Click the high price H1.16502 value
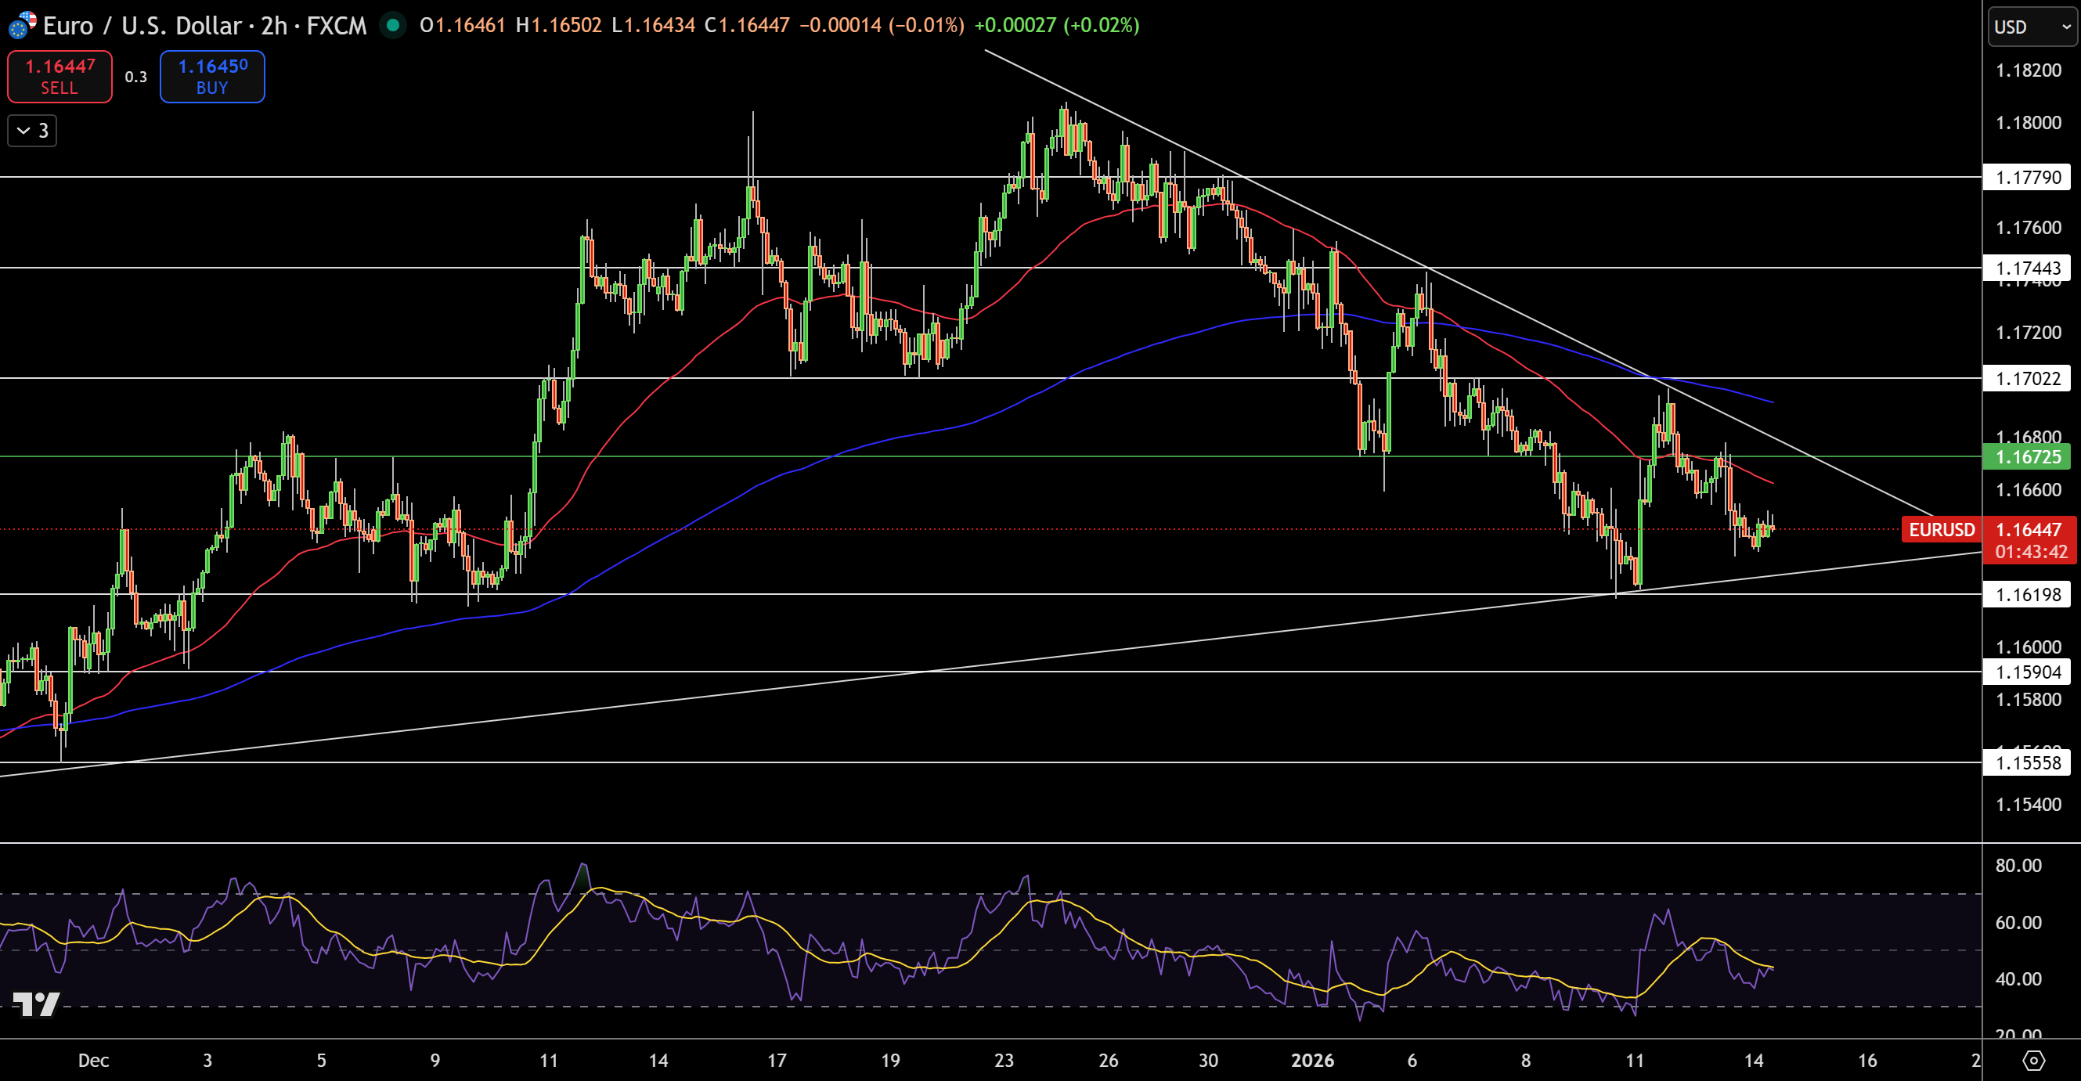This screenshot has width=2081, height=1081. (x=558, y=25)
